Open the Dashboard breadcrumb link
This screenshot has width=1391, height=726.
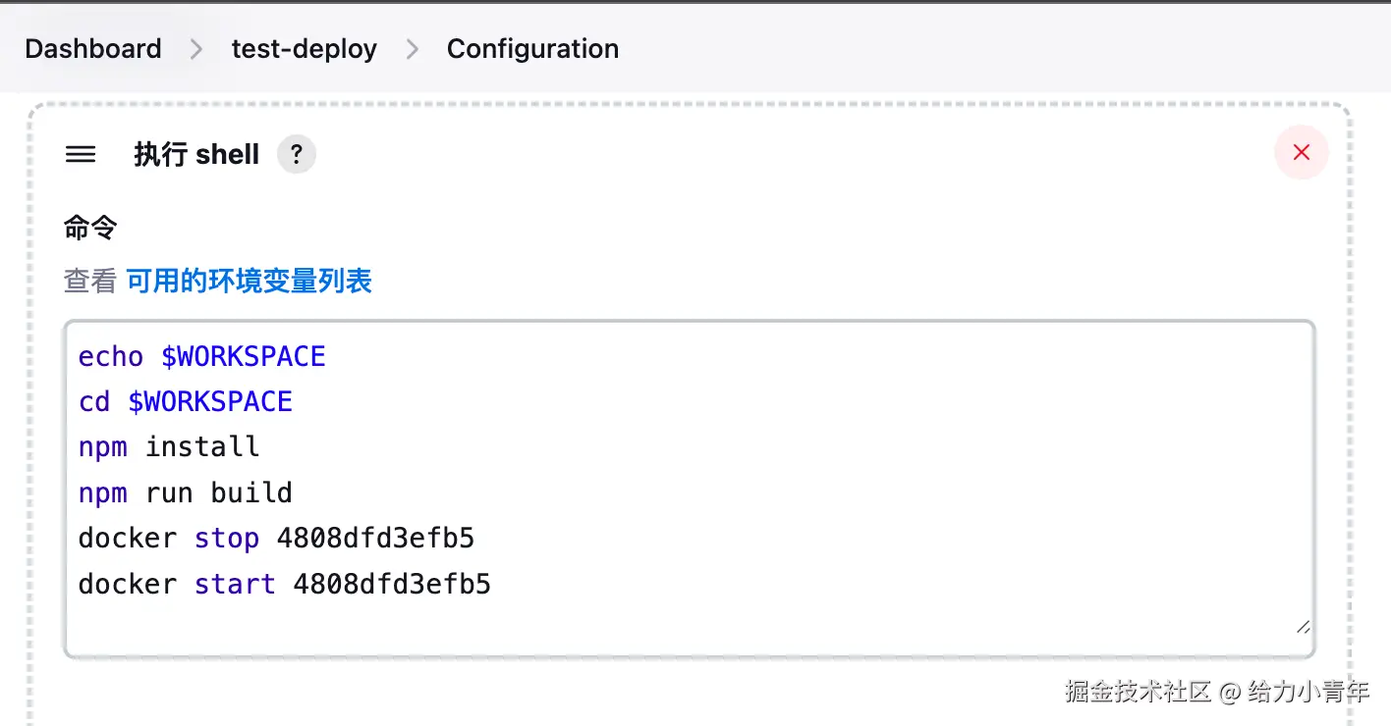tap(93, 49)
